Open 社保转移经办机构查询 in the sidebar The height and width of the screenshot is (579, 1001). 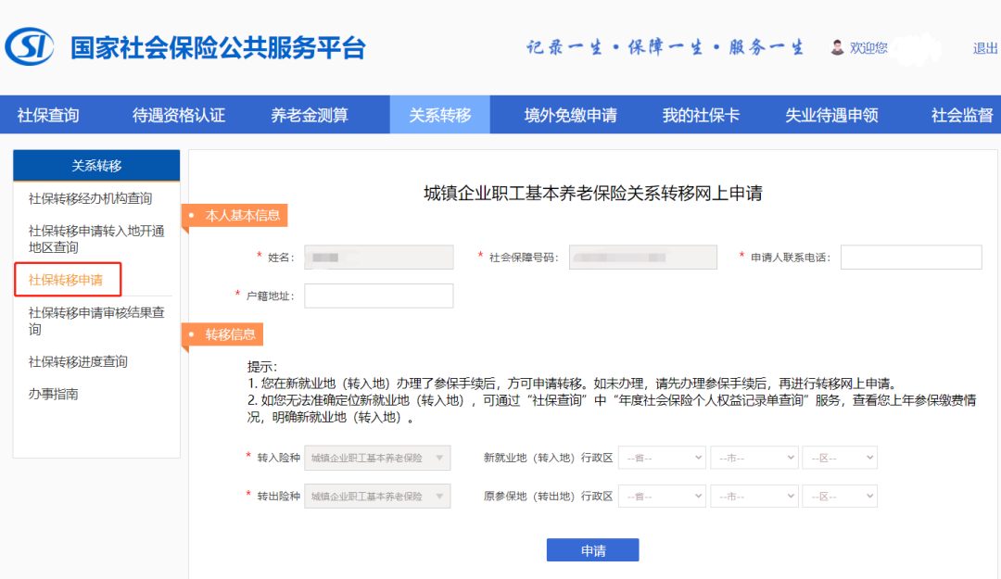(x=90, y=198)
